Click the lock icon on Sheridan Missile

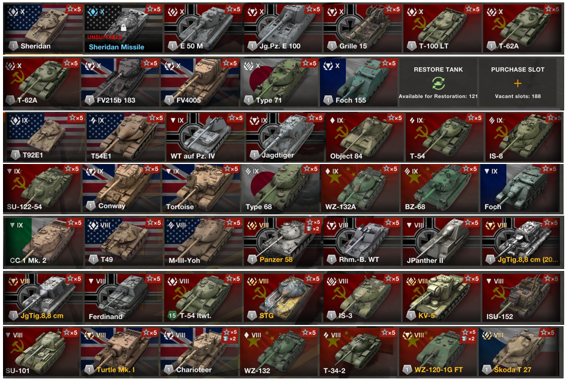pyautogui.click(x=124, y=28)
